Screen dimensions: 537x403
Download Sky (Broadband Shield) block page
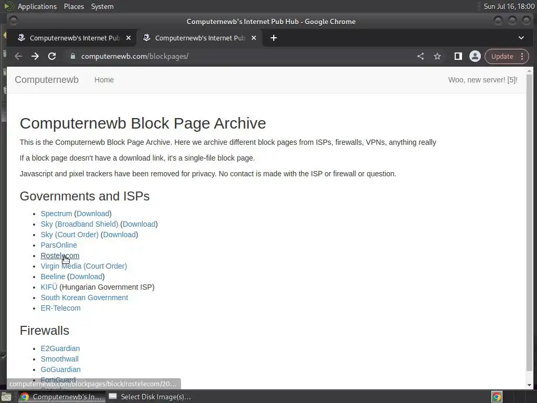click(139, 224)
